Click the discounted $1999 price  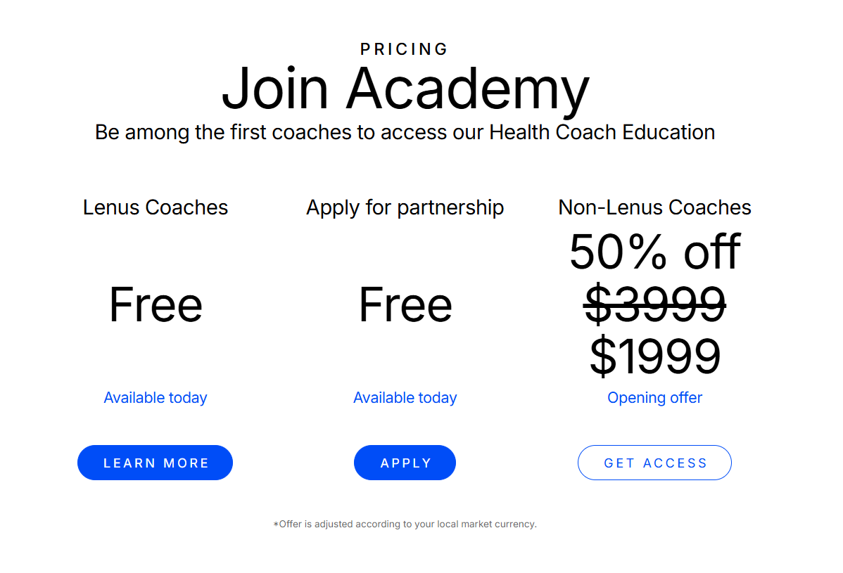coord(654,356)
